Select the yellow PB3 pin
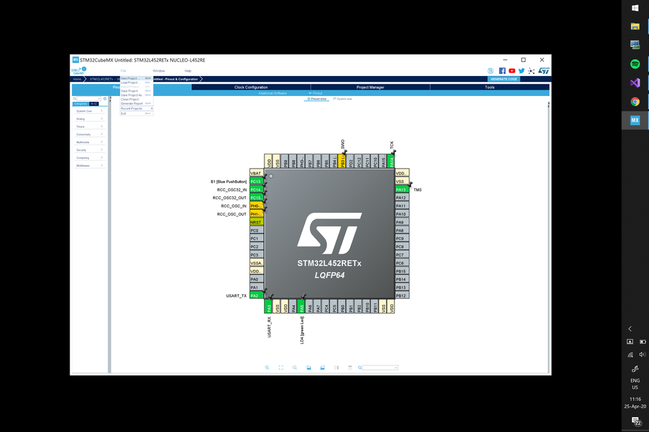 342,161
